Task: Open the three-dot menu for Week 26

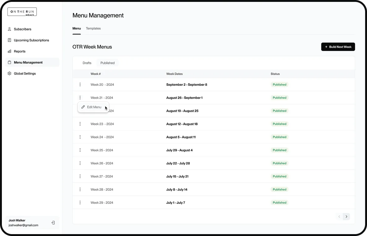Action: point(80,163)
